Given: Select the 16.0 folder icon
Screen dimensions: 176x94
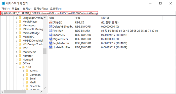Looking at the screenshot, I should click(x=23, y=67).
